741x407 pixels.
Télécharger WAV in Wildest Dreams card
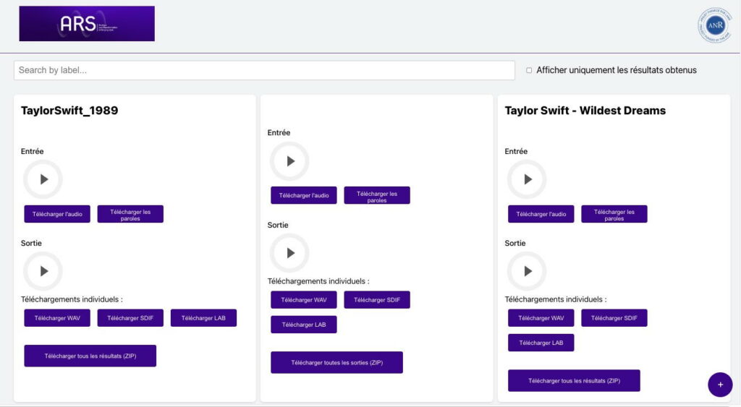click(541, 318)
